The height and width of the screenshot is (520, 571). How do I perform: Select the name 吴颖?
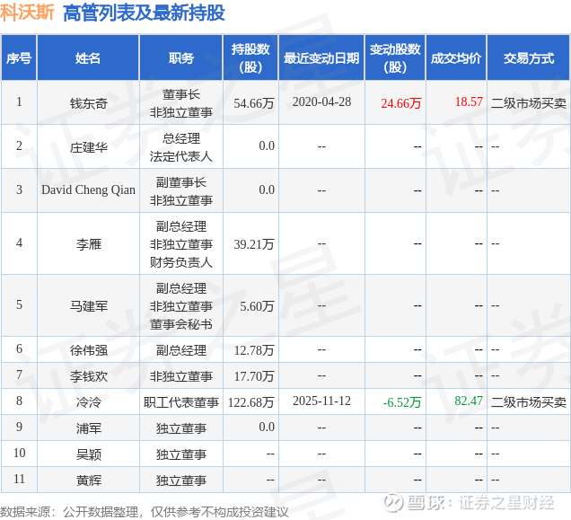[x=89, y=454]
